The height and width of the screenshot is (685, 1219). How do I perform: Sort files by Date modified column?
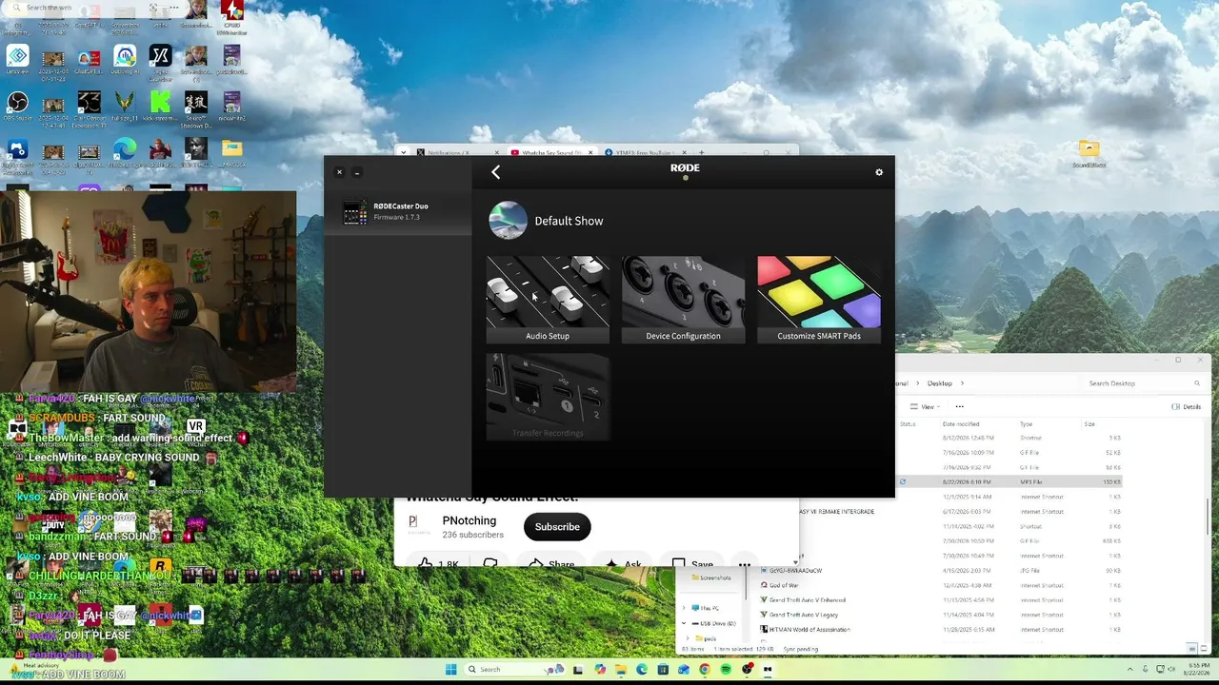[961, 423]
